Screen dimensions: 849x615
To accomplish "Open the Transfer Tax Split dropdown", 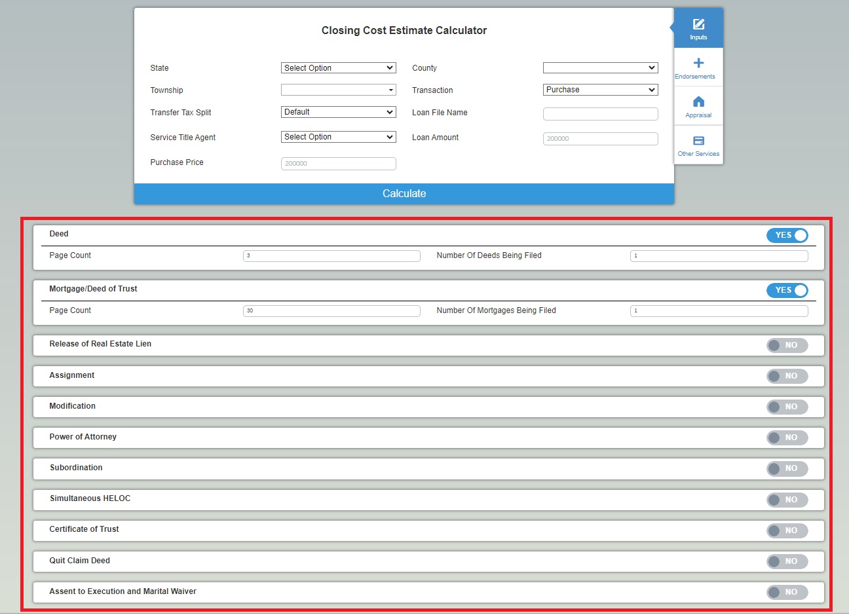I will (338, 112).
